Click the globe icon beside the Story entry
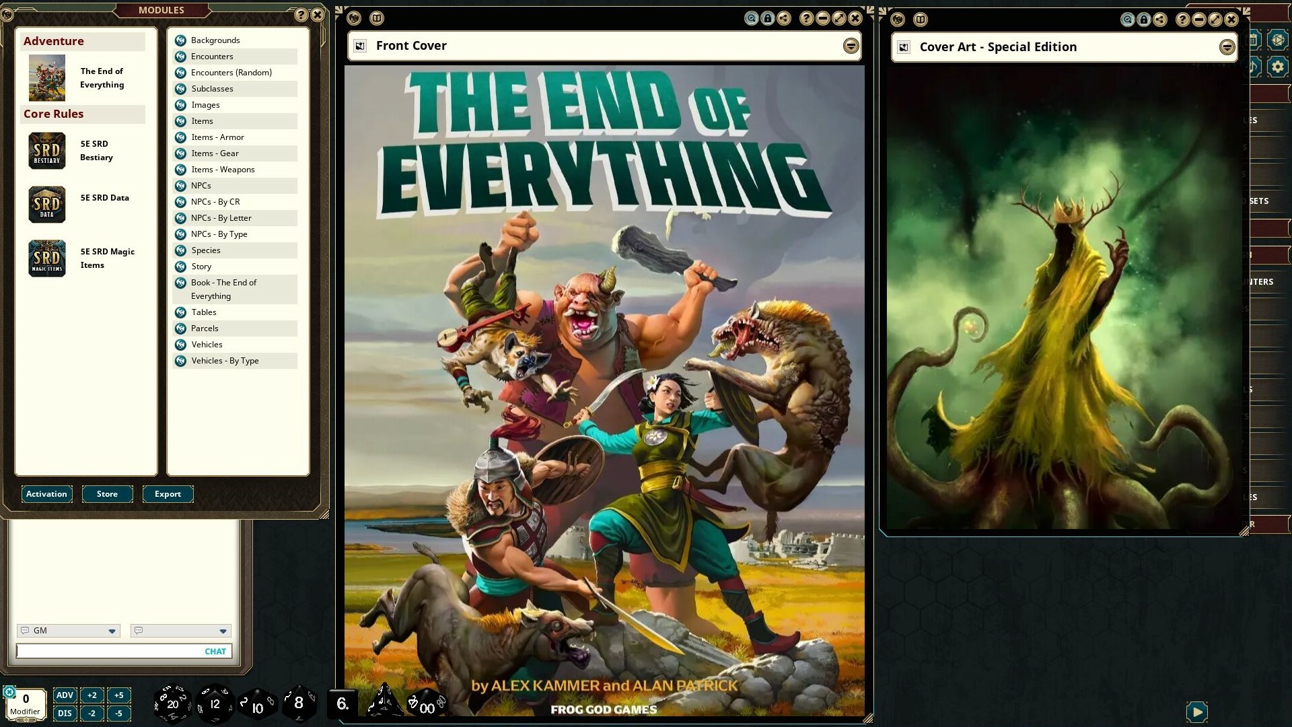Screen dimensions: 1292x727 pos(180,267)
